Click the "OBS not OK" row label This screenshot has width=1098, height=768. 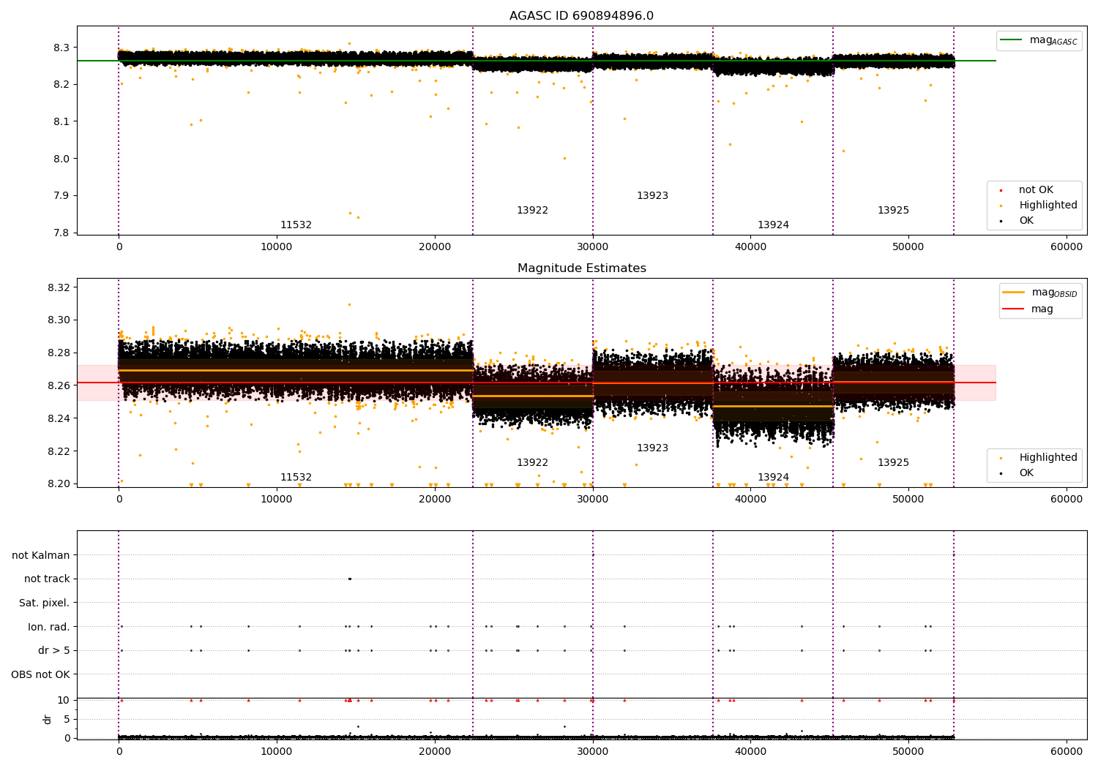40,674
